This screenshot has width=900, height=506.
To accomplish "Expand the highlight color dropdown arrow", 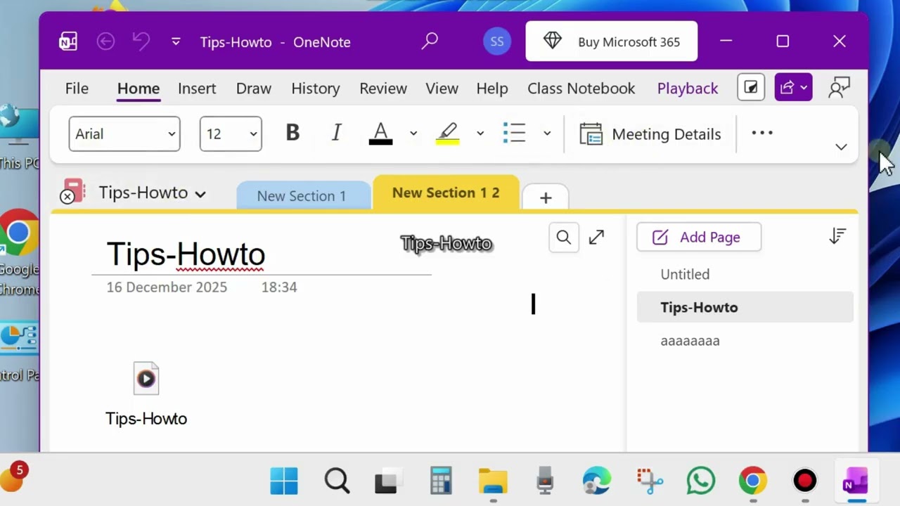I will (480, 134).
